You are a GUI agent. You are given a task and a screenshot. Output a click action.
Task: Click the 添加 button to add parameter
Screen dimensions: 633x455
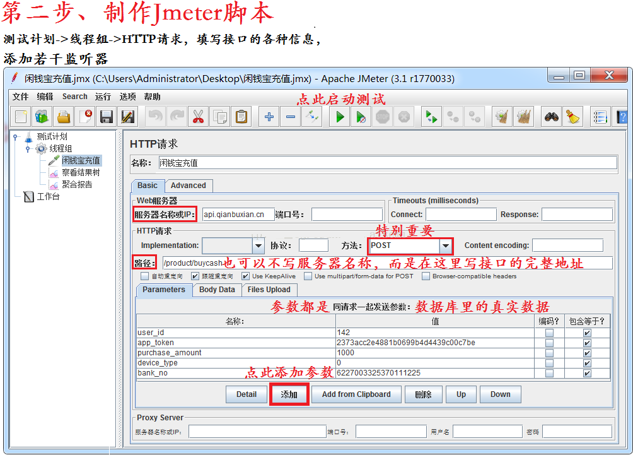pos(289,394)
